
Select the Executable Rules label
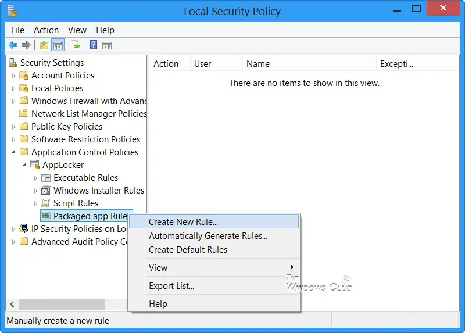(x=85, y=178)
